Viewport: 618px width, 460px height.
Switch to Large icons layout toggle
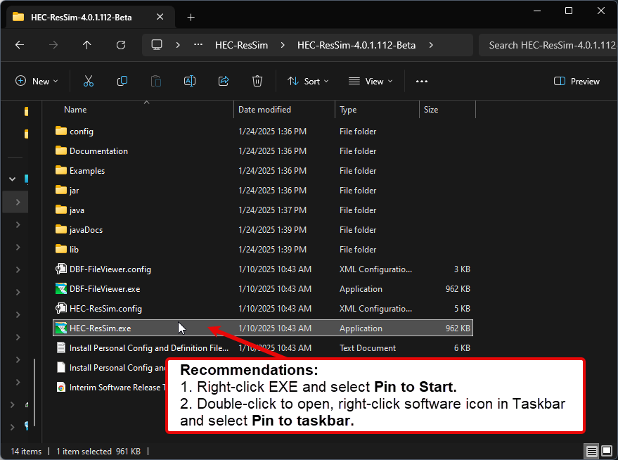tap(606, 452)
